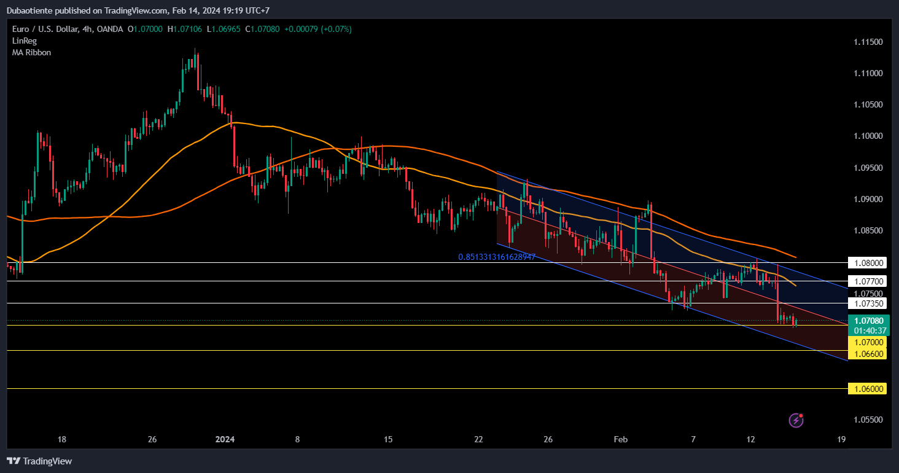Click the 22 date label on time axis
Image resolution: width=899 pixels, height=473 pixels.
[478, 439]
